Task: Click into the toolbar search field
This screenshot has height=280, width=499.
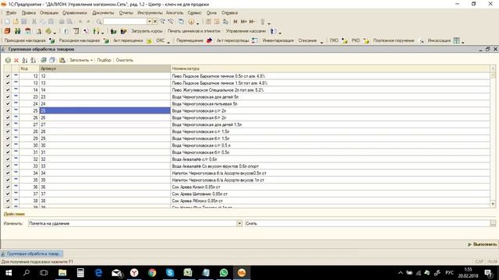Action: [x=125, y=22]
